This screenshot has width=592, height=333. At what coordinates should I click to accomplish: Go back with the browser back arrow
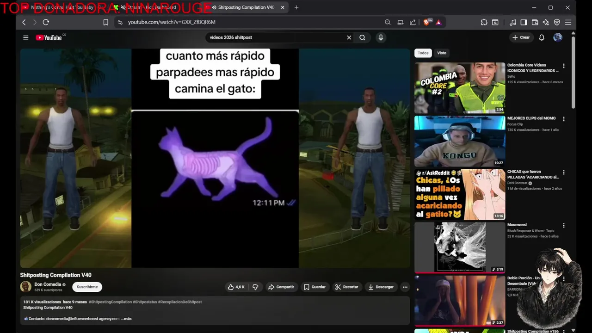click(24, 22)
